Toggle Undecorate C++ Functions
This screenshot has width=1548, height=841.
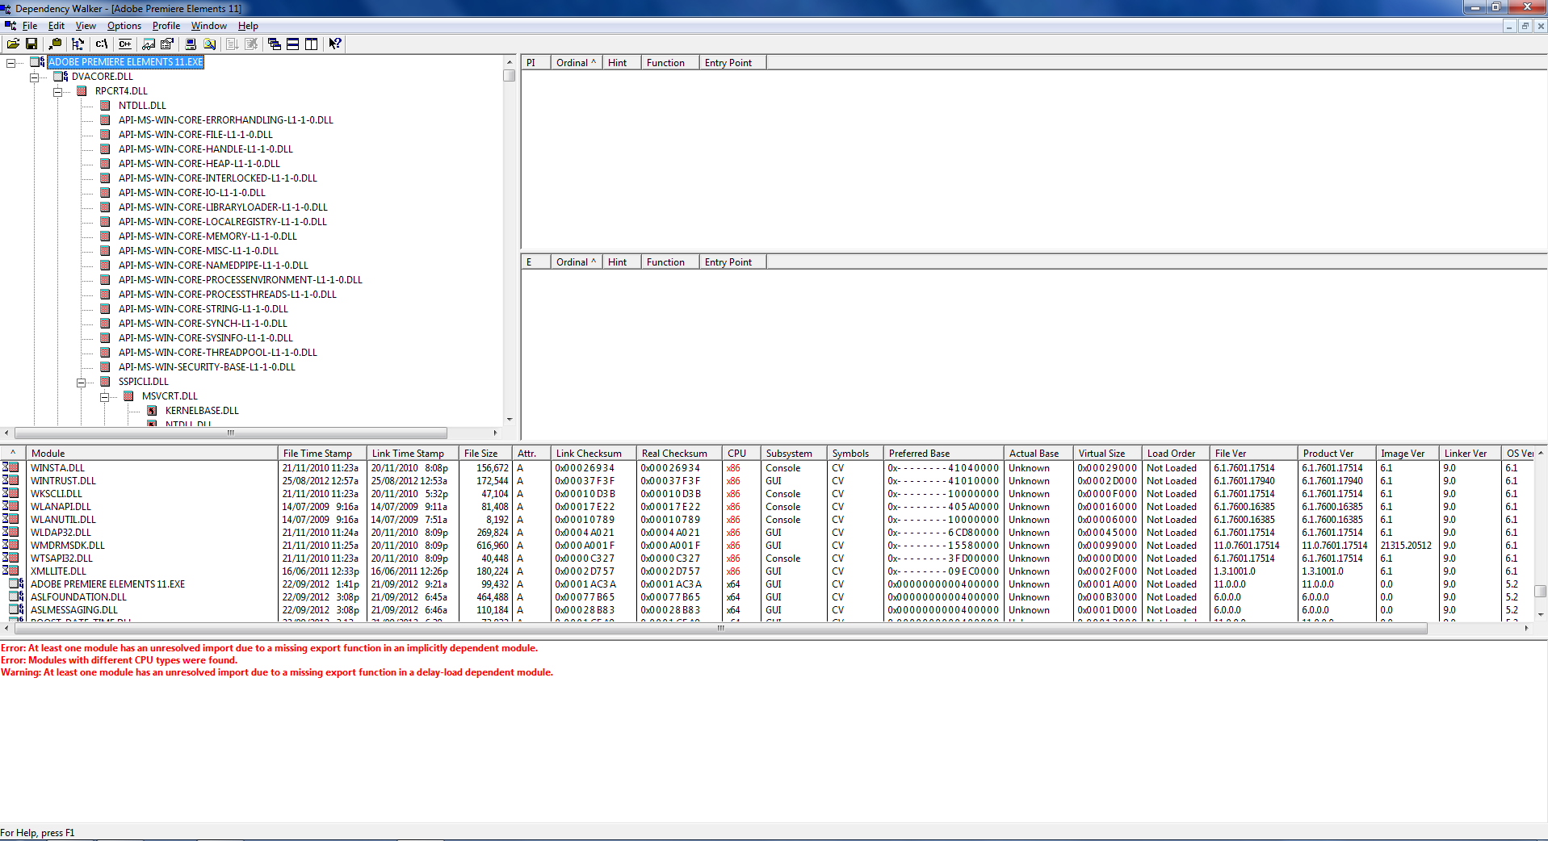pos(124,44)
